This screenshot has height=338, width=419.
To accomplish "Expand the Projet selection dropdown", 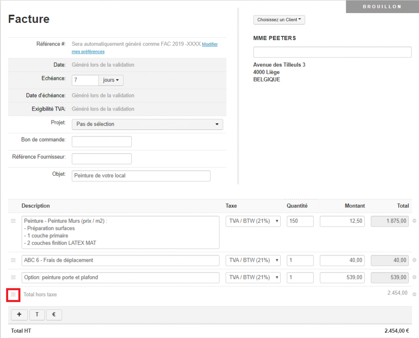I will click(x=147, y=124).
